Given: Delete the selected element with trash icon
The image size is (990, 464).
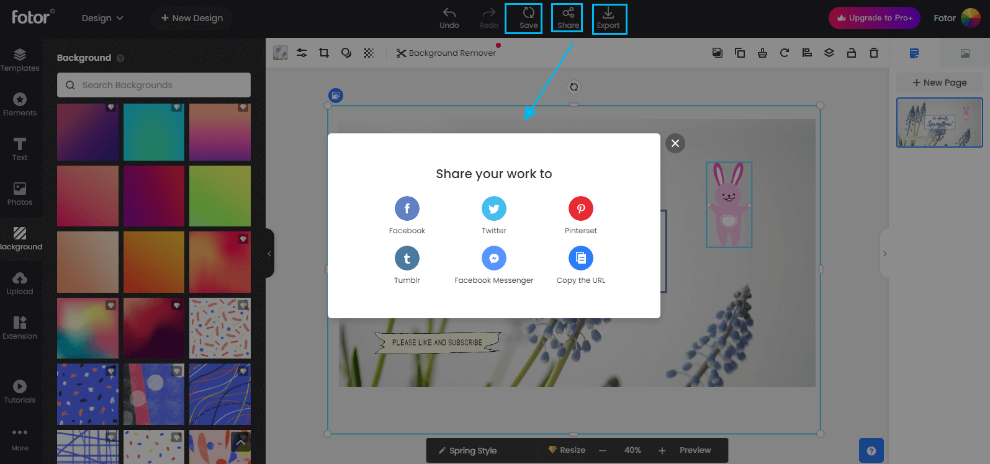Looking at the screenshot, I should tap(874, 53).
